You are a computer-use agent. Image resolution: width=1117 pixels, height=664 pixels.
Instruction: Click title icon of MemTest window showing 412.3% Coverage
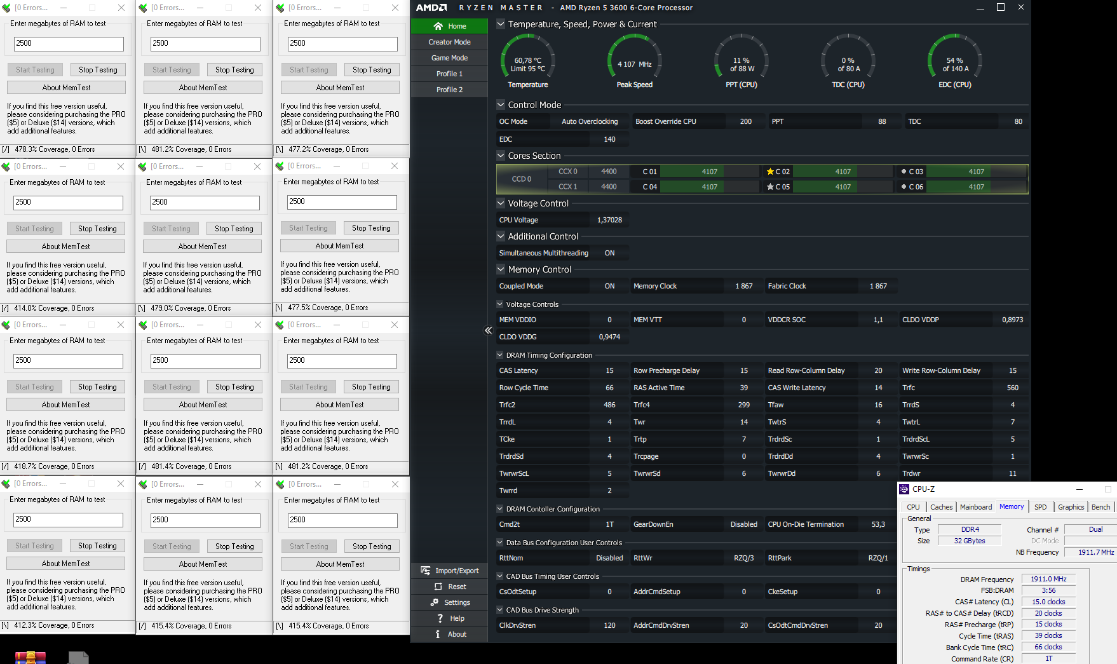(6, 484)
